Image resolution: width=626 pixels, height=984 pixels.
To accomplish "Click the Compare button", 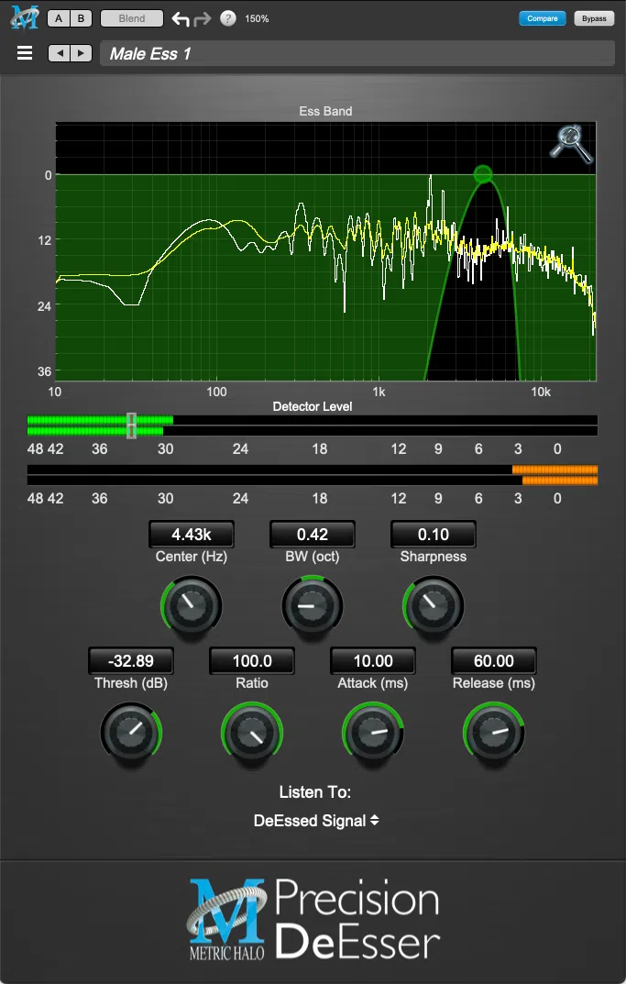I will (542, 18).
